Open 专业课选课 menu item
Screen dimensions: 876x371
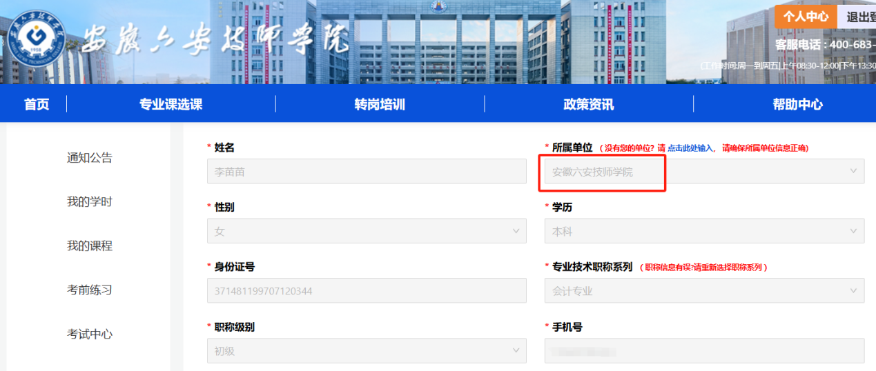(x=171, y=104)
